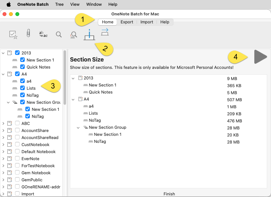Switch to the Import tab
This screenshot has height=197, width=271.
coord(147,22)
